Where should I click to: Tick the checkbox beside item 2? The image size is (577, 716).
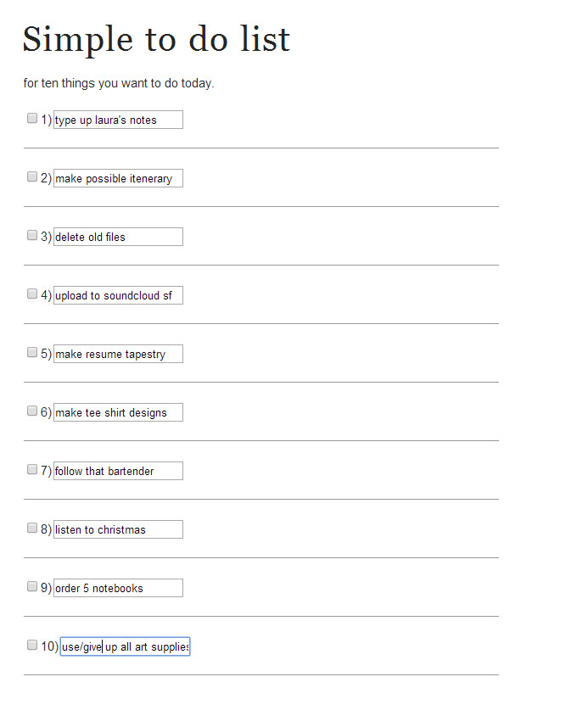(x=32, y=177)
